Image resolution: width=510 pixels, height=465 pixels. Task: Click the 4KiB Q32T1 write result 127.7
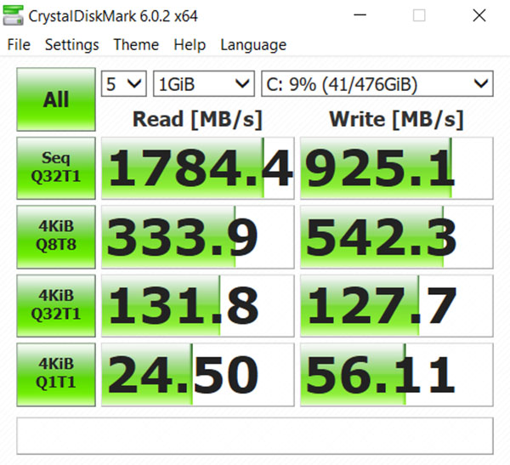click(397, 305)
